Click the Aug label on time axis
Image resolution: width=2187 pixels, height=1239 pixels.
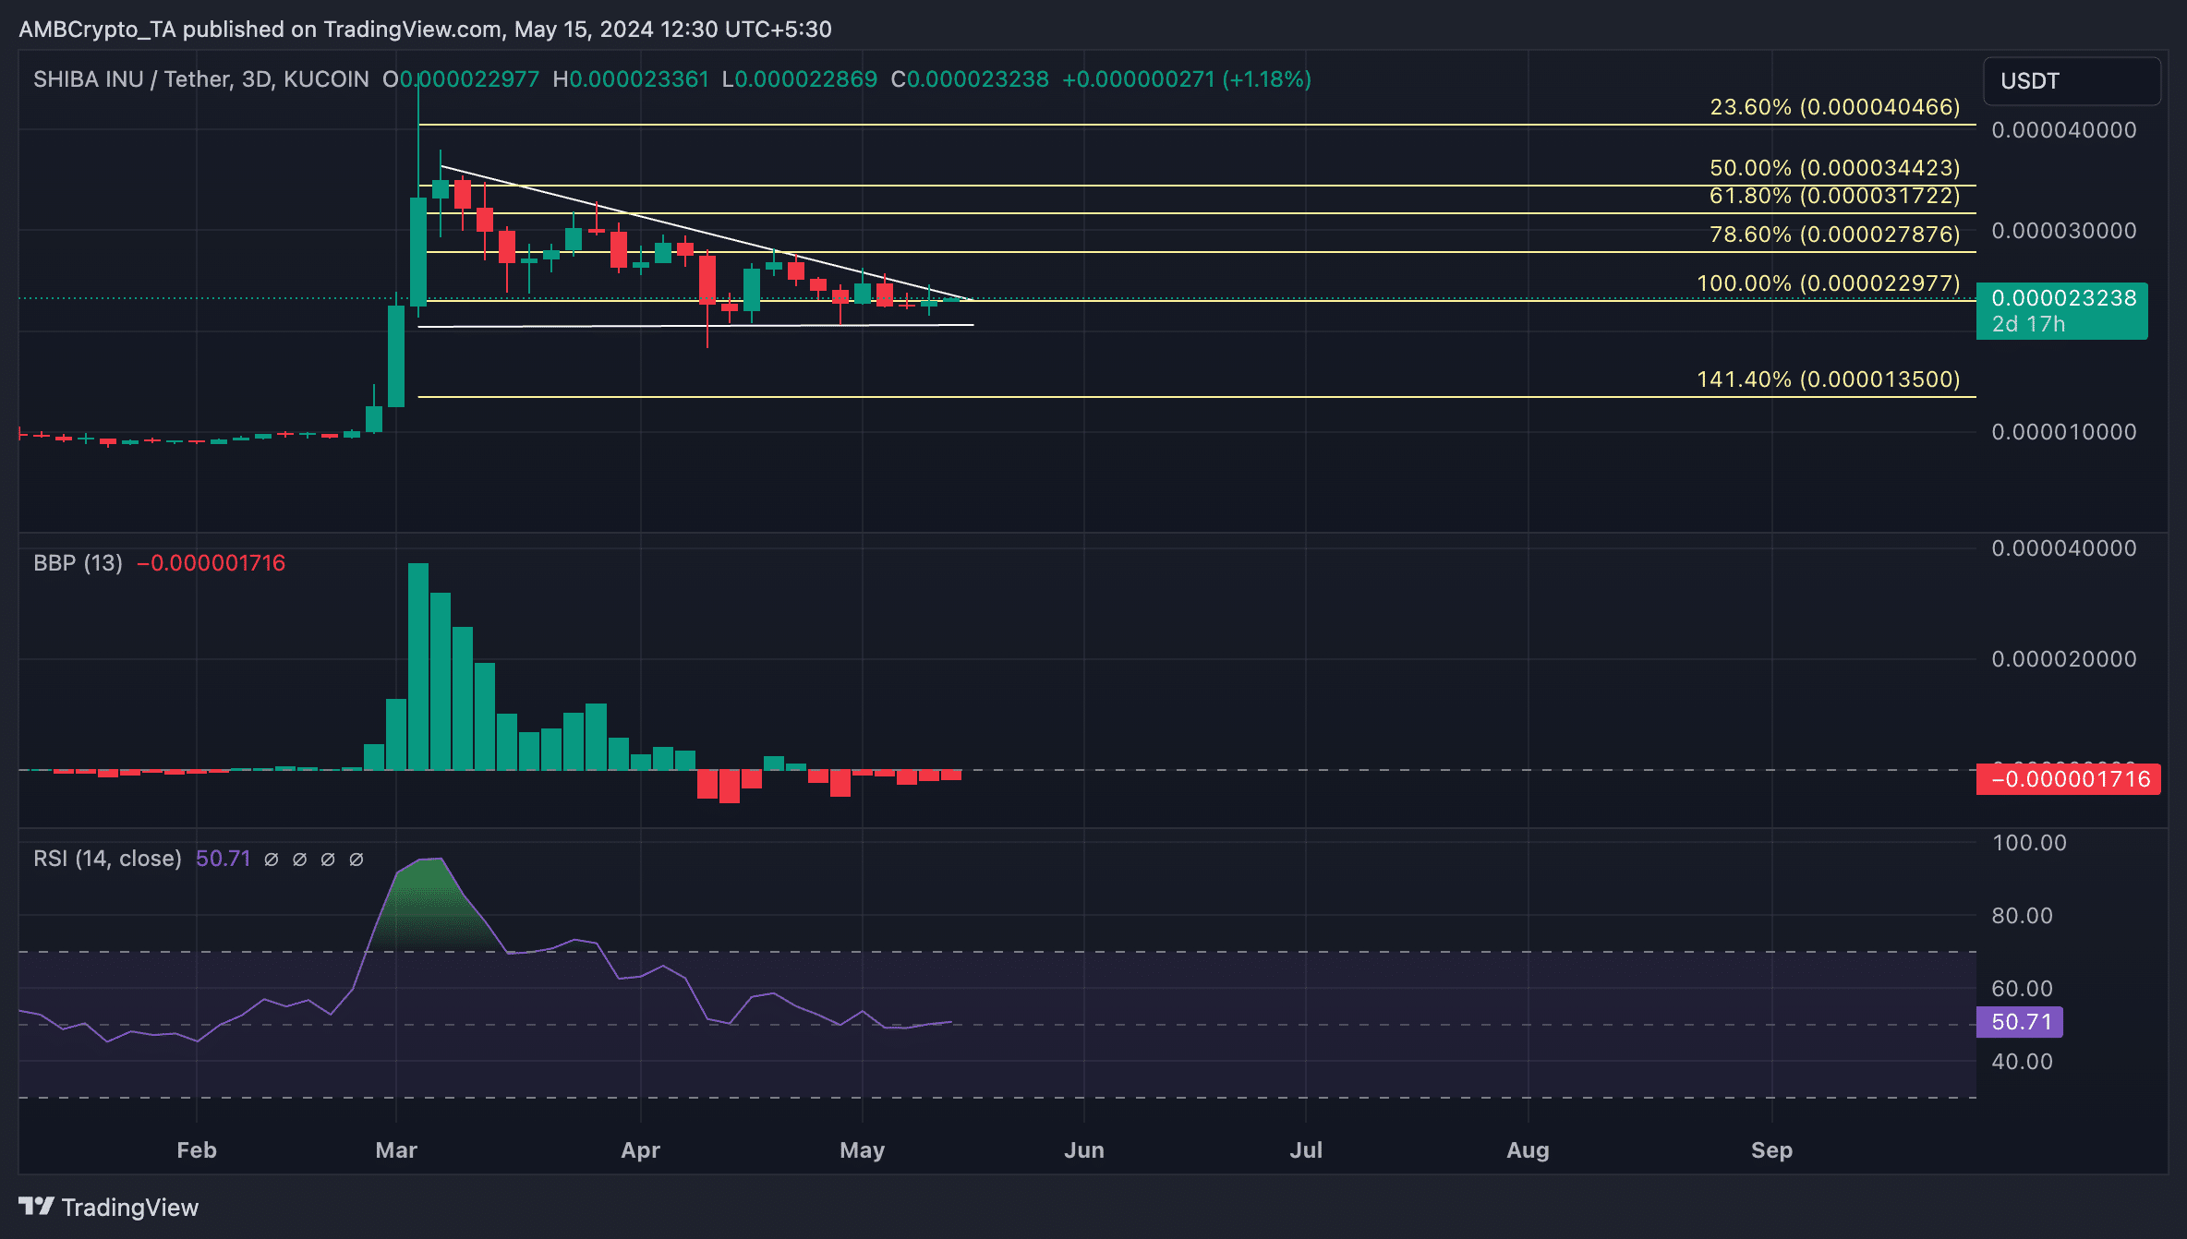click(x=1528, y=1150)
